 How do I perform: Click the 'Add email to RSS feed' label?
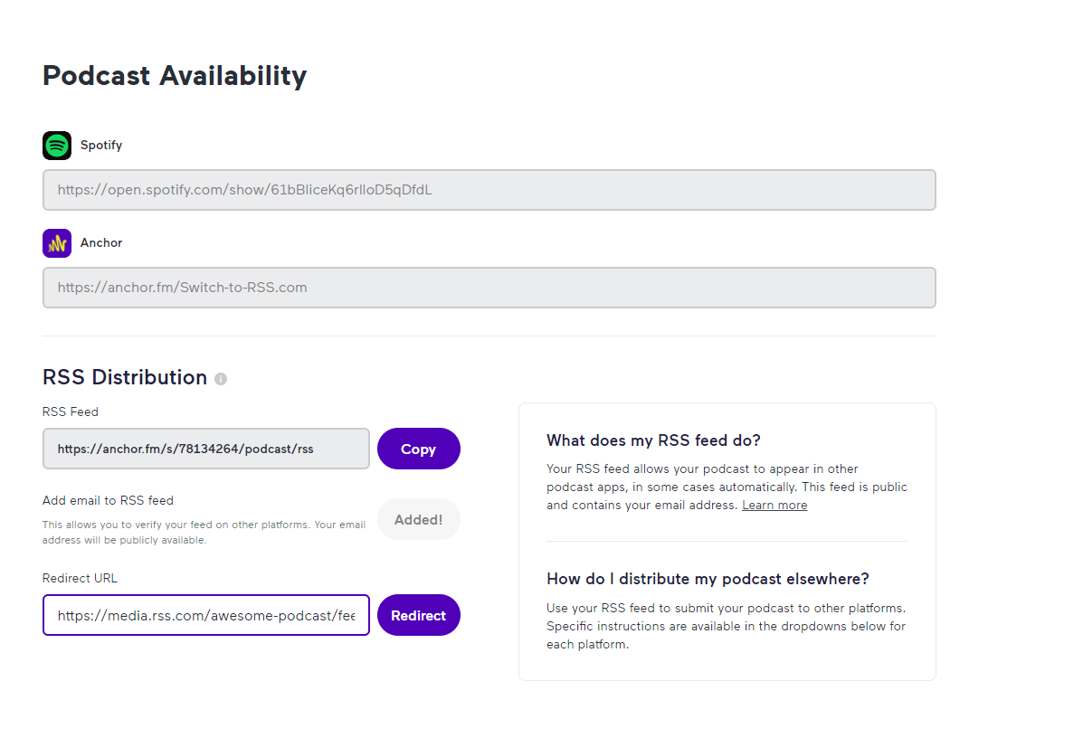(108, 500)
